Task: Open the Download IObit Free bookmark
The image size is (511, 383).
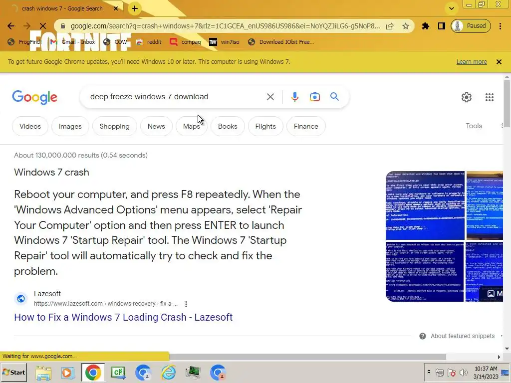Action: (x=281, y=42)
